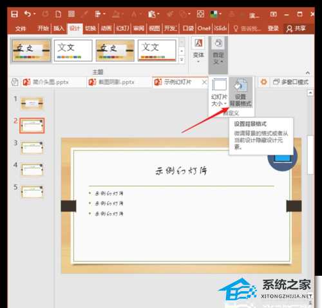Open the OneKey add-in tab

[x=204, y=28]
